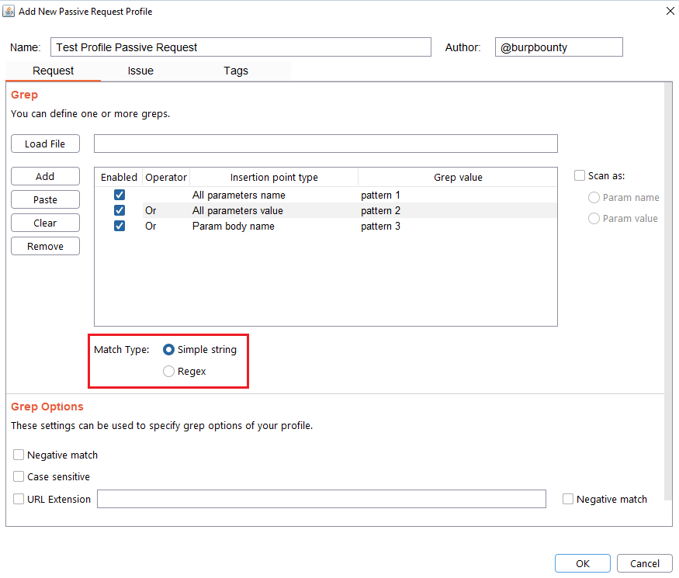
Task: Click the Load File button
Action: [x=45, y=144]
